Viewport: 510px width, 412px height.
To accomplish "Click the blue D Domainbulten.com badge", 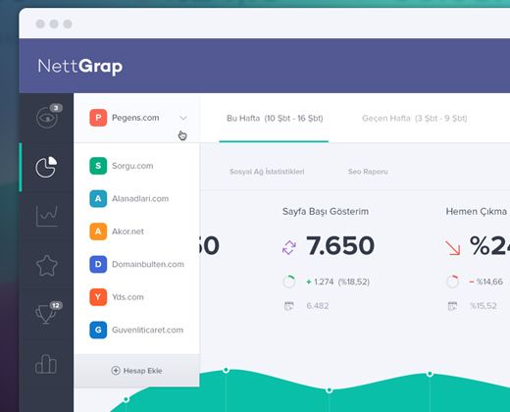I will pyautogui.click(x=98, y=264).
